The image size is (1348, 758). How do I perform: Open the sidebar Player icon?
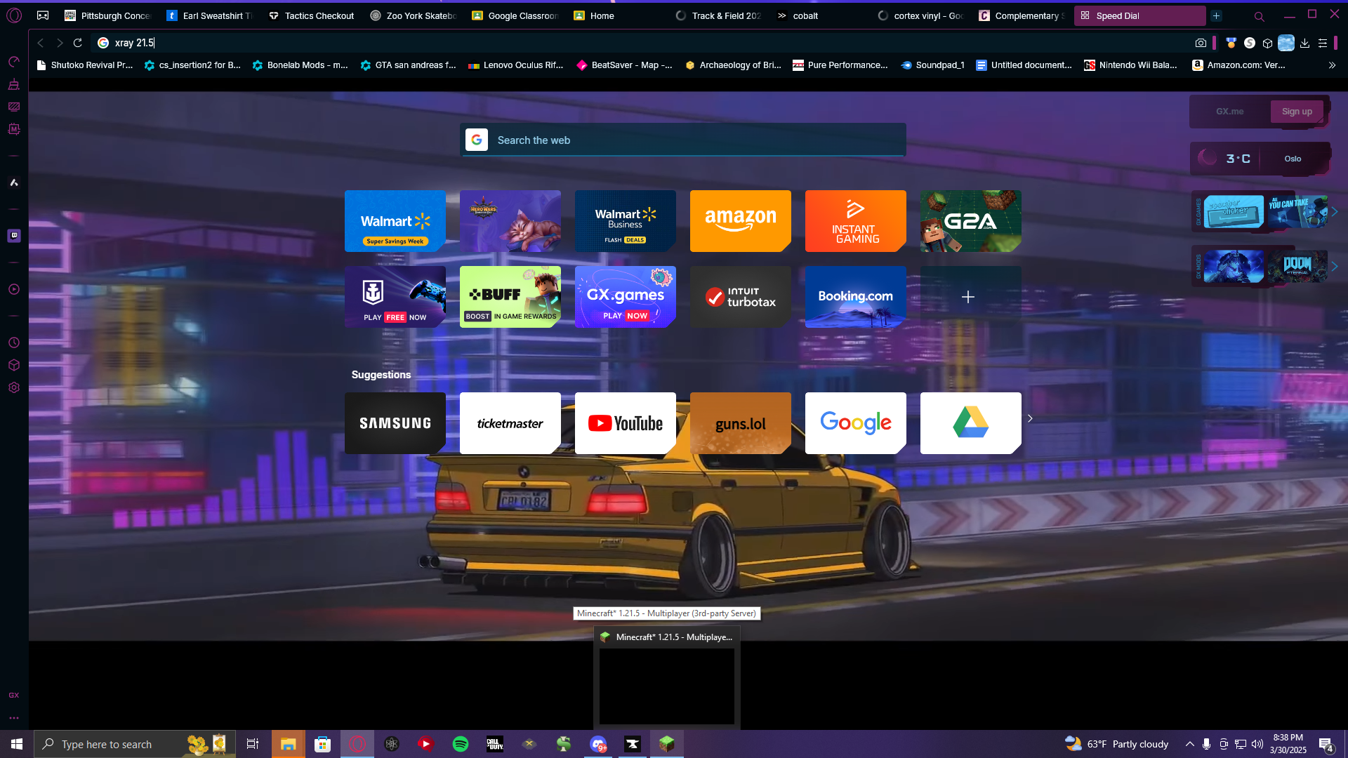coord(14,289)
